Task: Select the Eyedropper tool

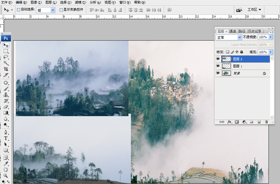Action: point(6,164)
